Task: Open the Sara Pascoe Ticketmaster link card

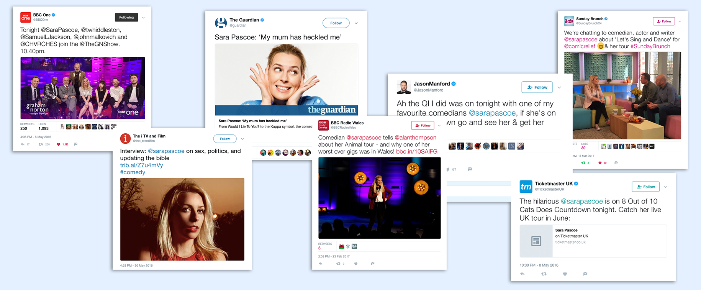Action: pos(593,241)
